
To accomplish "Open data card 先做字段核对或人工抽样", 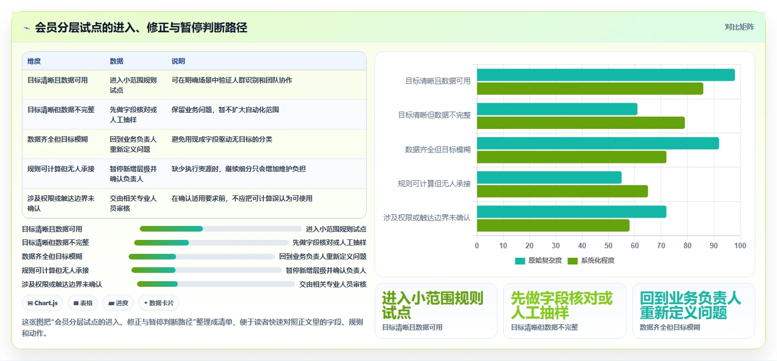I will [565, 311].
